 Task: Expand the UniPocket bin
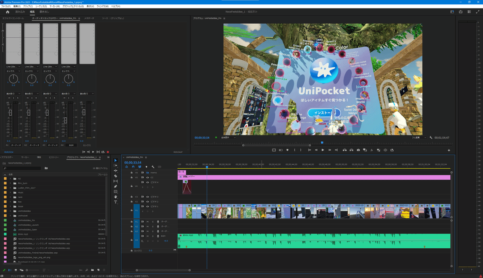point(10,216)
